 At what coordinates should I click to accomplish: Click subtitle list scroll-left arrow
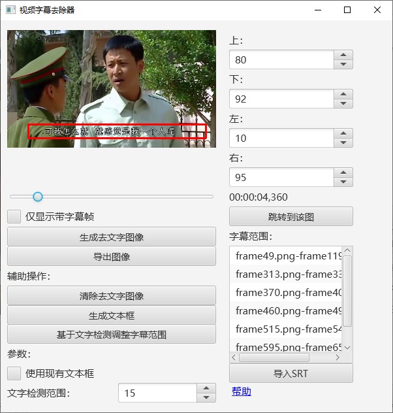234,357
